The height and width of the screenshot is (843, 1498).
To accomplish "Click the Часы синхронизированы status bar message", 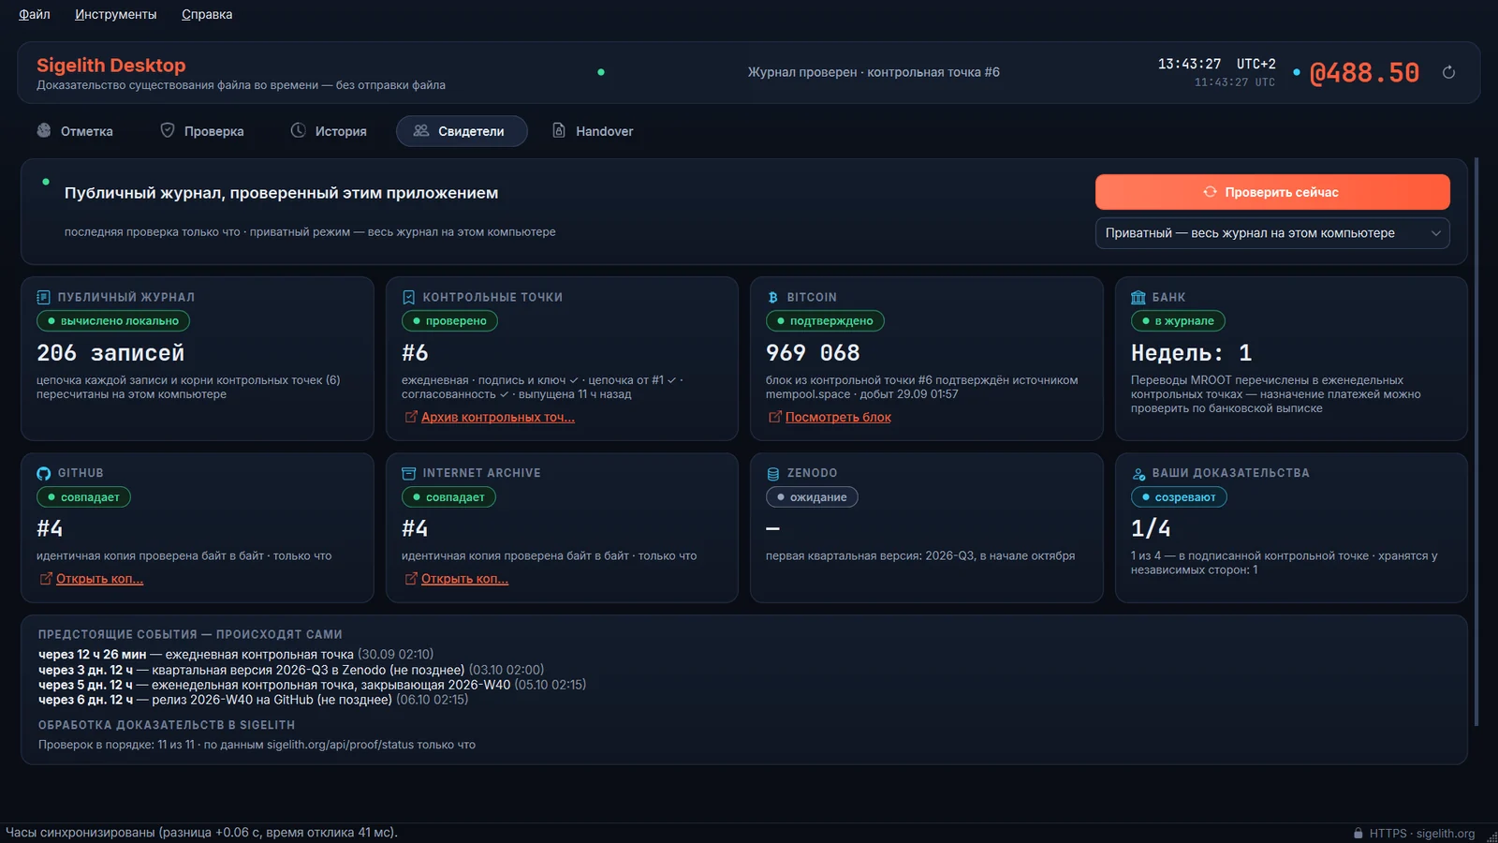I will [201, 833].
